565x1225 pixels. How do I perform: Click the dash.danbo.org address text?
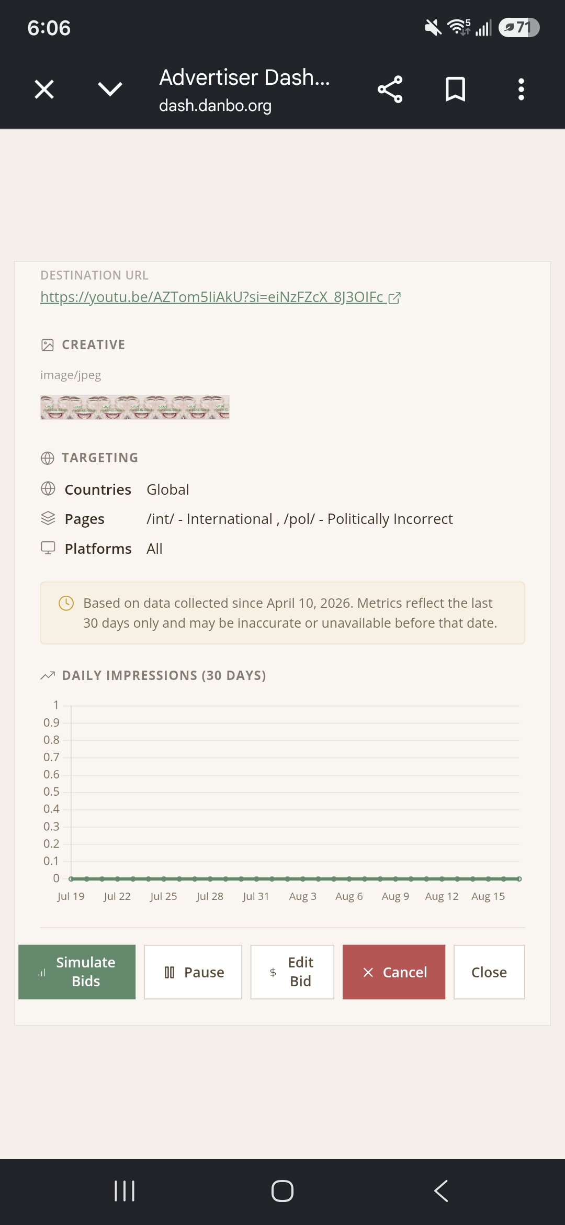[x=215, y=106]
